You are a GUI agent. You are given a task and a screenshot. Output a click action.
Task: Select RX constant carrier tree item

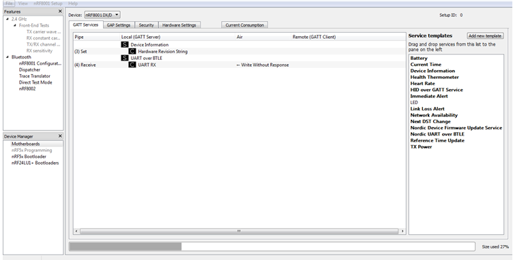44,38
